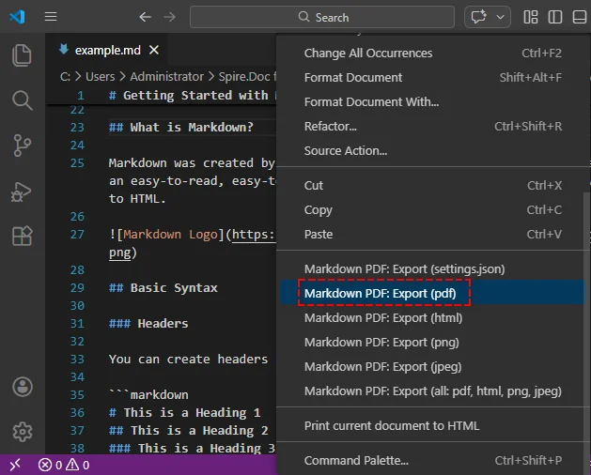Click the 'to HTML.' wrapped line
The height and width of the screenshot is (475, 591).
tap(137, 199)
